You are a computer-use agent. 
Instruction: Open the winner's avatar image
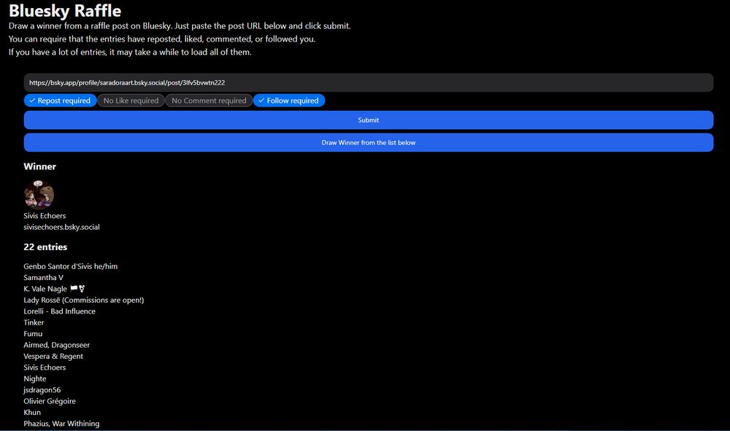(39, 194)
